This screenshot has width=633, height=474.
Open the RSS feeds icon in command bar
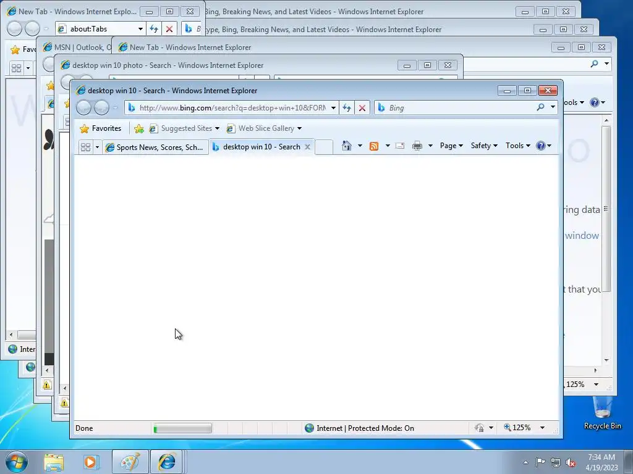click(x=374, y=146)
